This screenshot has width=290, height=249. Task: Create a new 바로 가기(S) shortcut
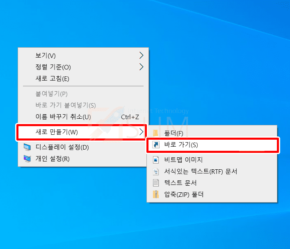(213, 145)
